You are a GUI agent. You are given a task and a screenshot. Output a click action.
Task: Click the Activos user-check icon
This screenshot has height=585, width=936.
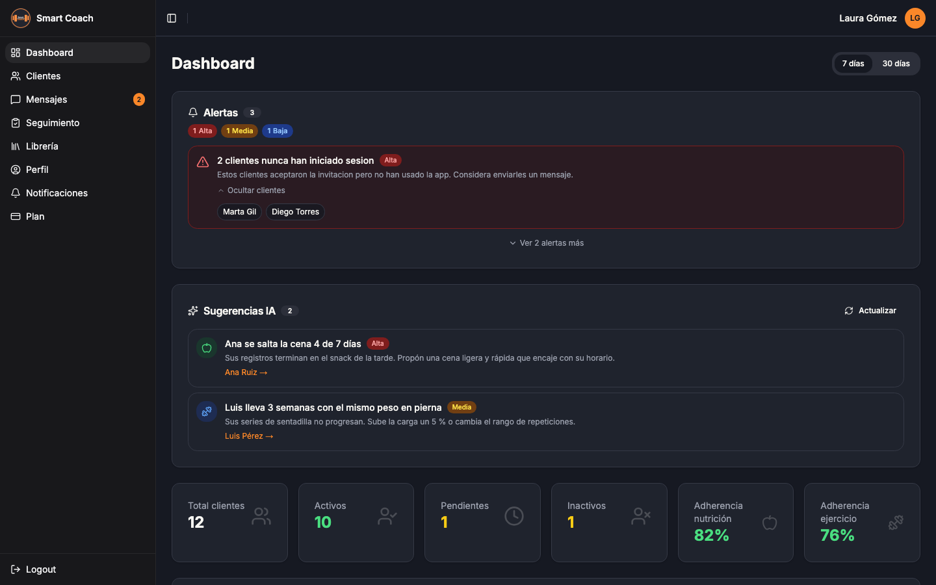point(387,516)
